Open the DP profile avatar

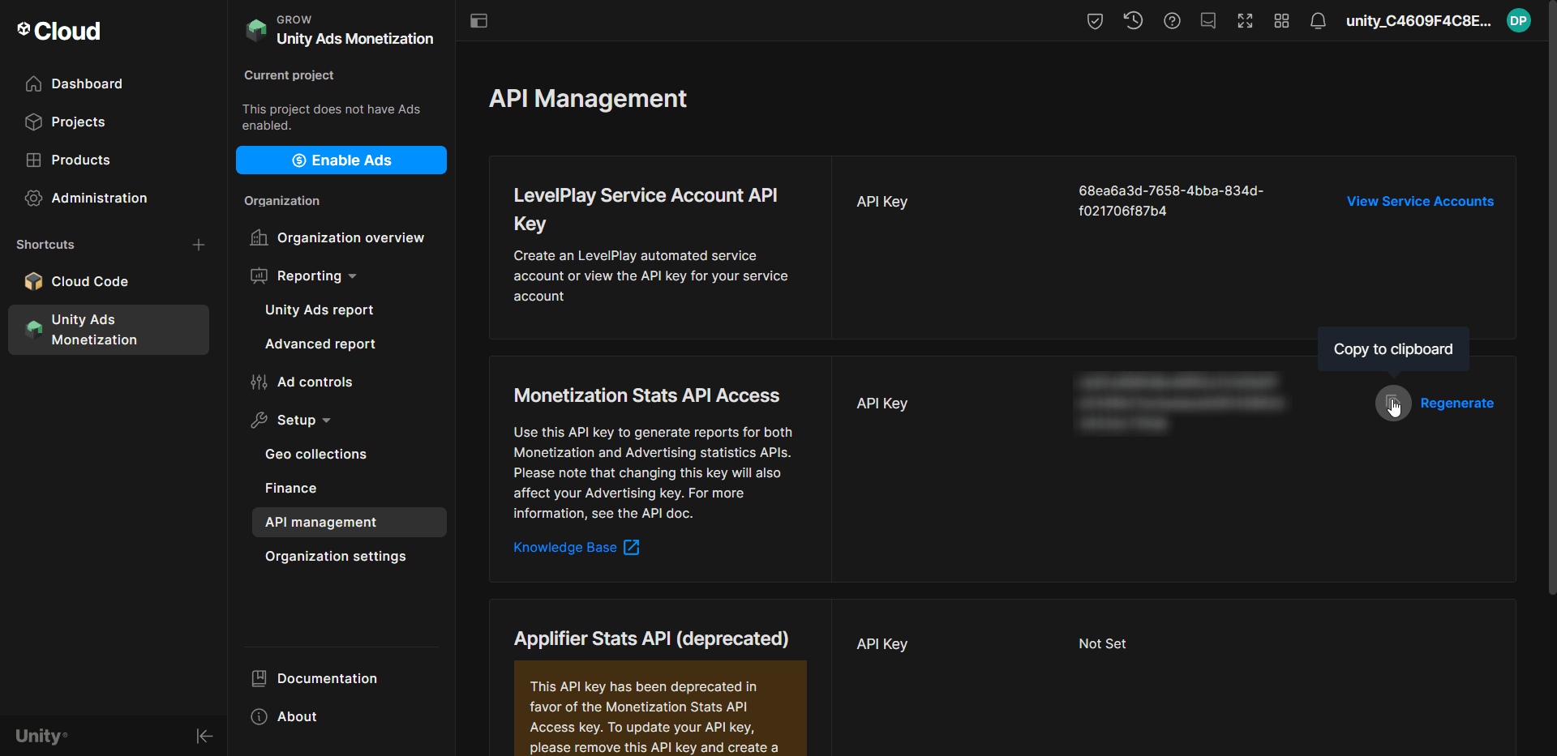pyautogui.click(x=1519, y=21)
